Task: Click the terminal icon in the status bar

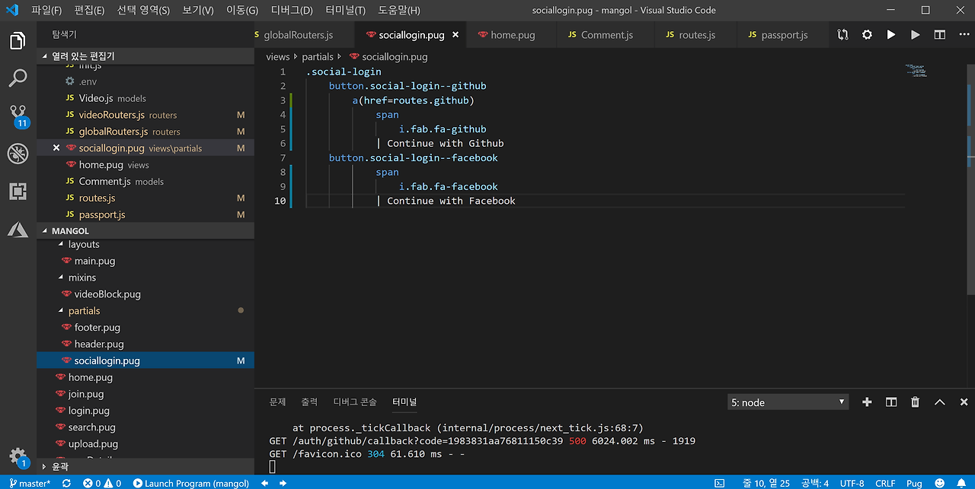Action: [719, 483]
